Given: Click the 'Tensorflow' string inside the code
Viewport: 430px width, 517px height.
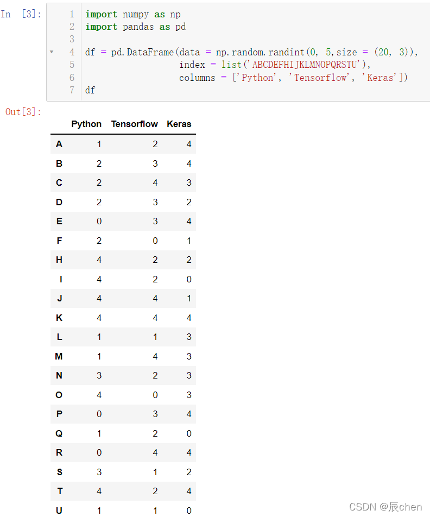Looking at the screenshot, I should coord(320,78).
